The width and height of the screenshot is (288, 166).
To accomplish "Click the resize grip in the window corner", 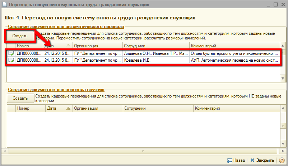I will [284, 163].
